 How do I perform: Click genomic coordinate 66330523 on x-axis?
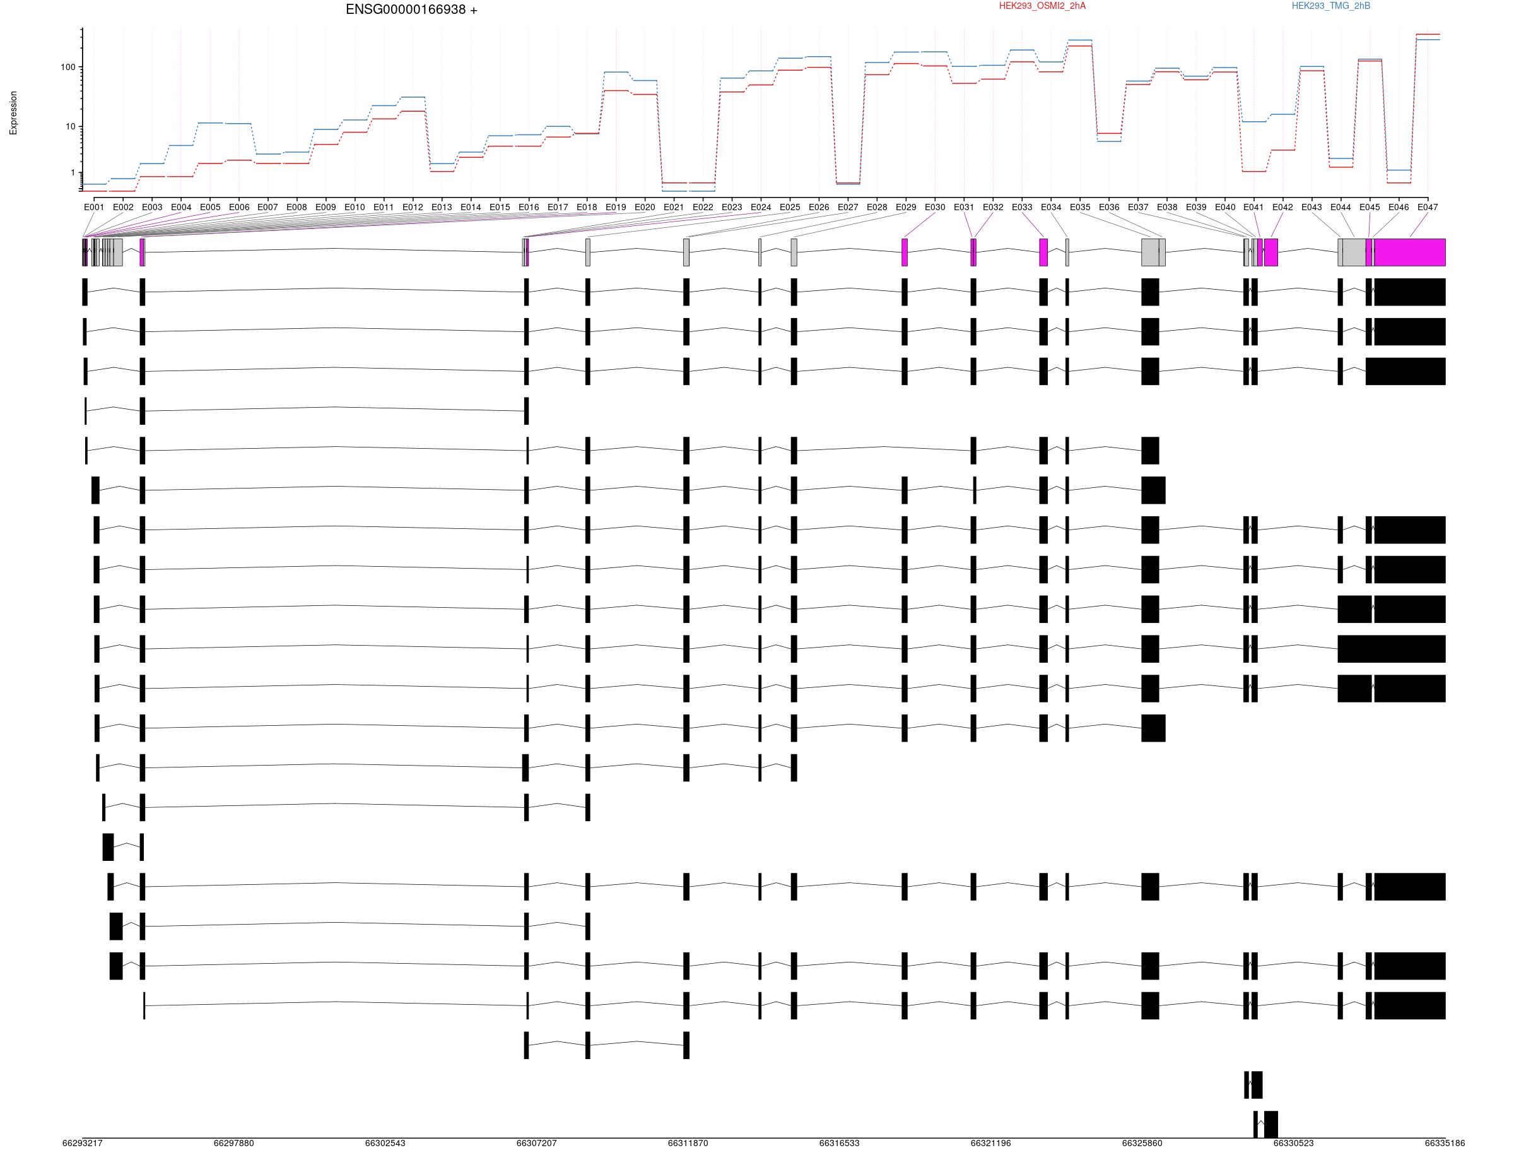point(1293,1143)
